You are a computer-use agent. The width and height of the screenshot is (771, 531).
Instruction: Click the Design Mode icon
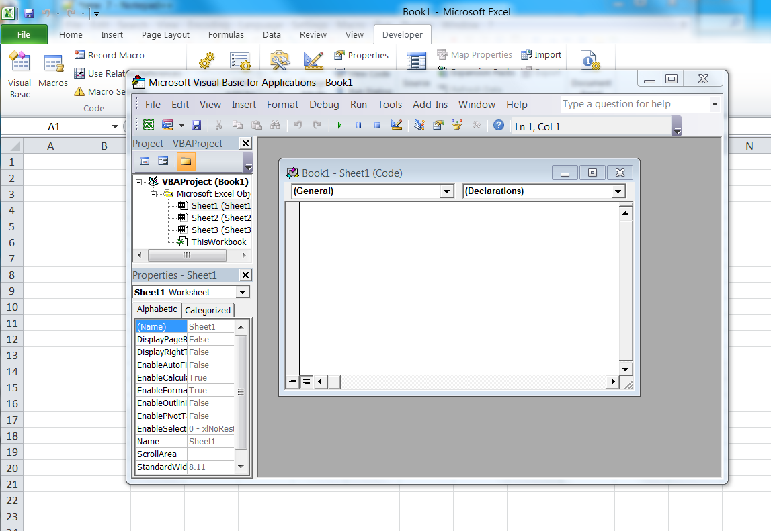pyautogui.click(x=396, y=125)
